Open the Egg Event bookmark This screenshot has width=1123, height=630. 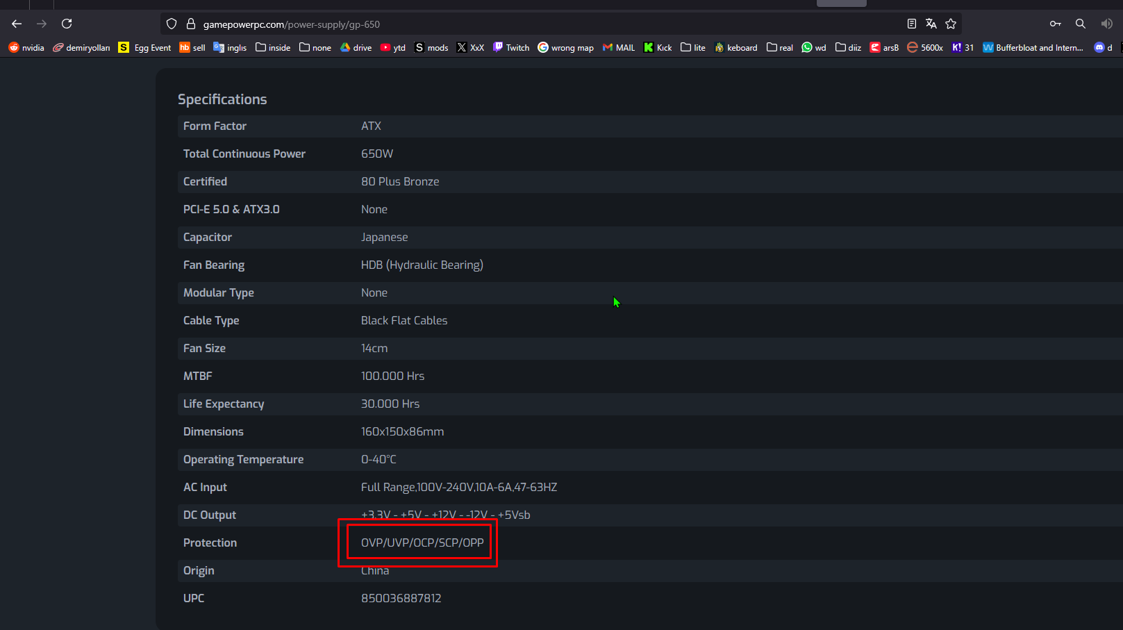tap(145, 47)
